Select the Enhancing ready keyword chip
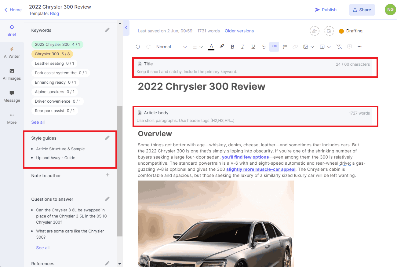This screenshot has width=397, height=267. (55, 82)
